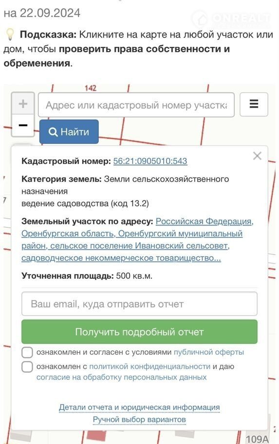Zoom in the map with plus button

23,103
